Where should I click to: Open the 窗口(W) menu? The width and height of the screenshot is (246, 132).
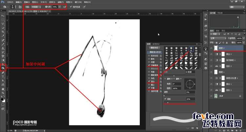[78, 2]
